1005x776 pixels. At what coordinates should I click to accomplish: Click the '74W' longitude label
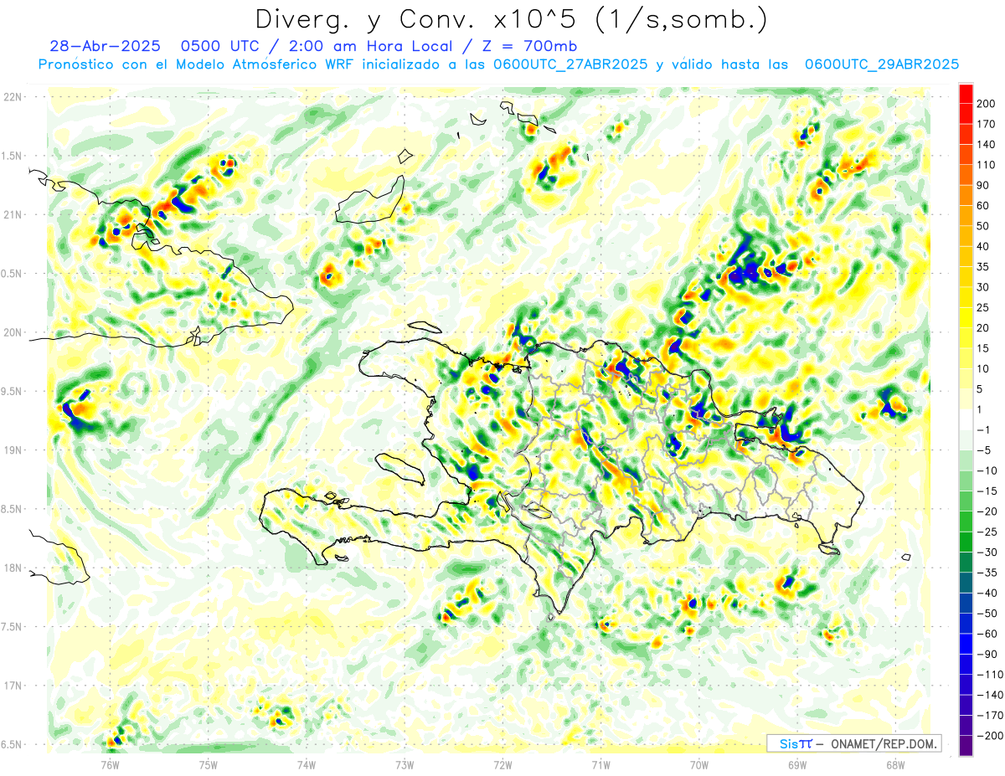pos(307,764)
